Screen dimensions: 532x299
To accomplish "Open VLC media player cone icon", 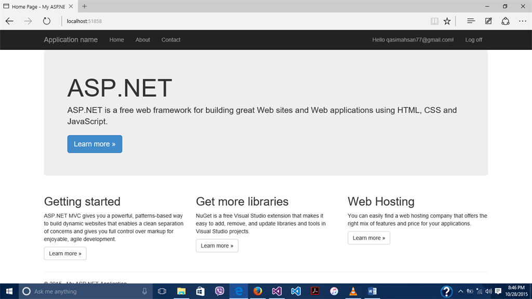I will point(353,291).
